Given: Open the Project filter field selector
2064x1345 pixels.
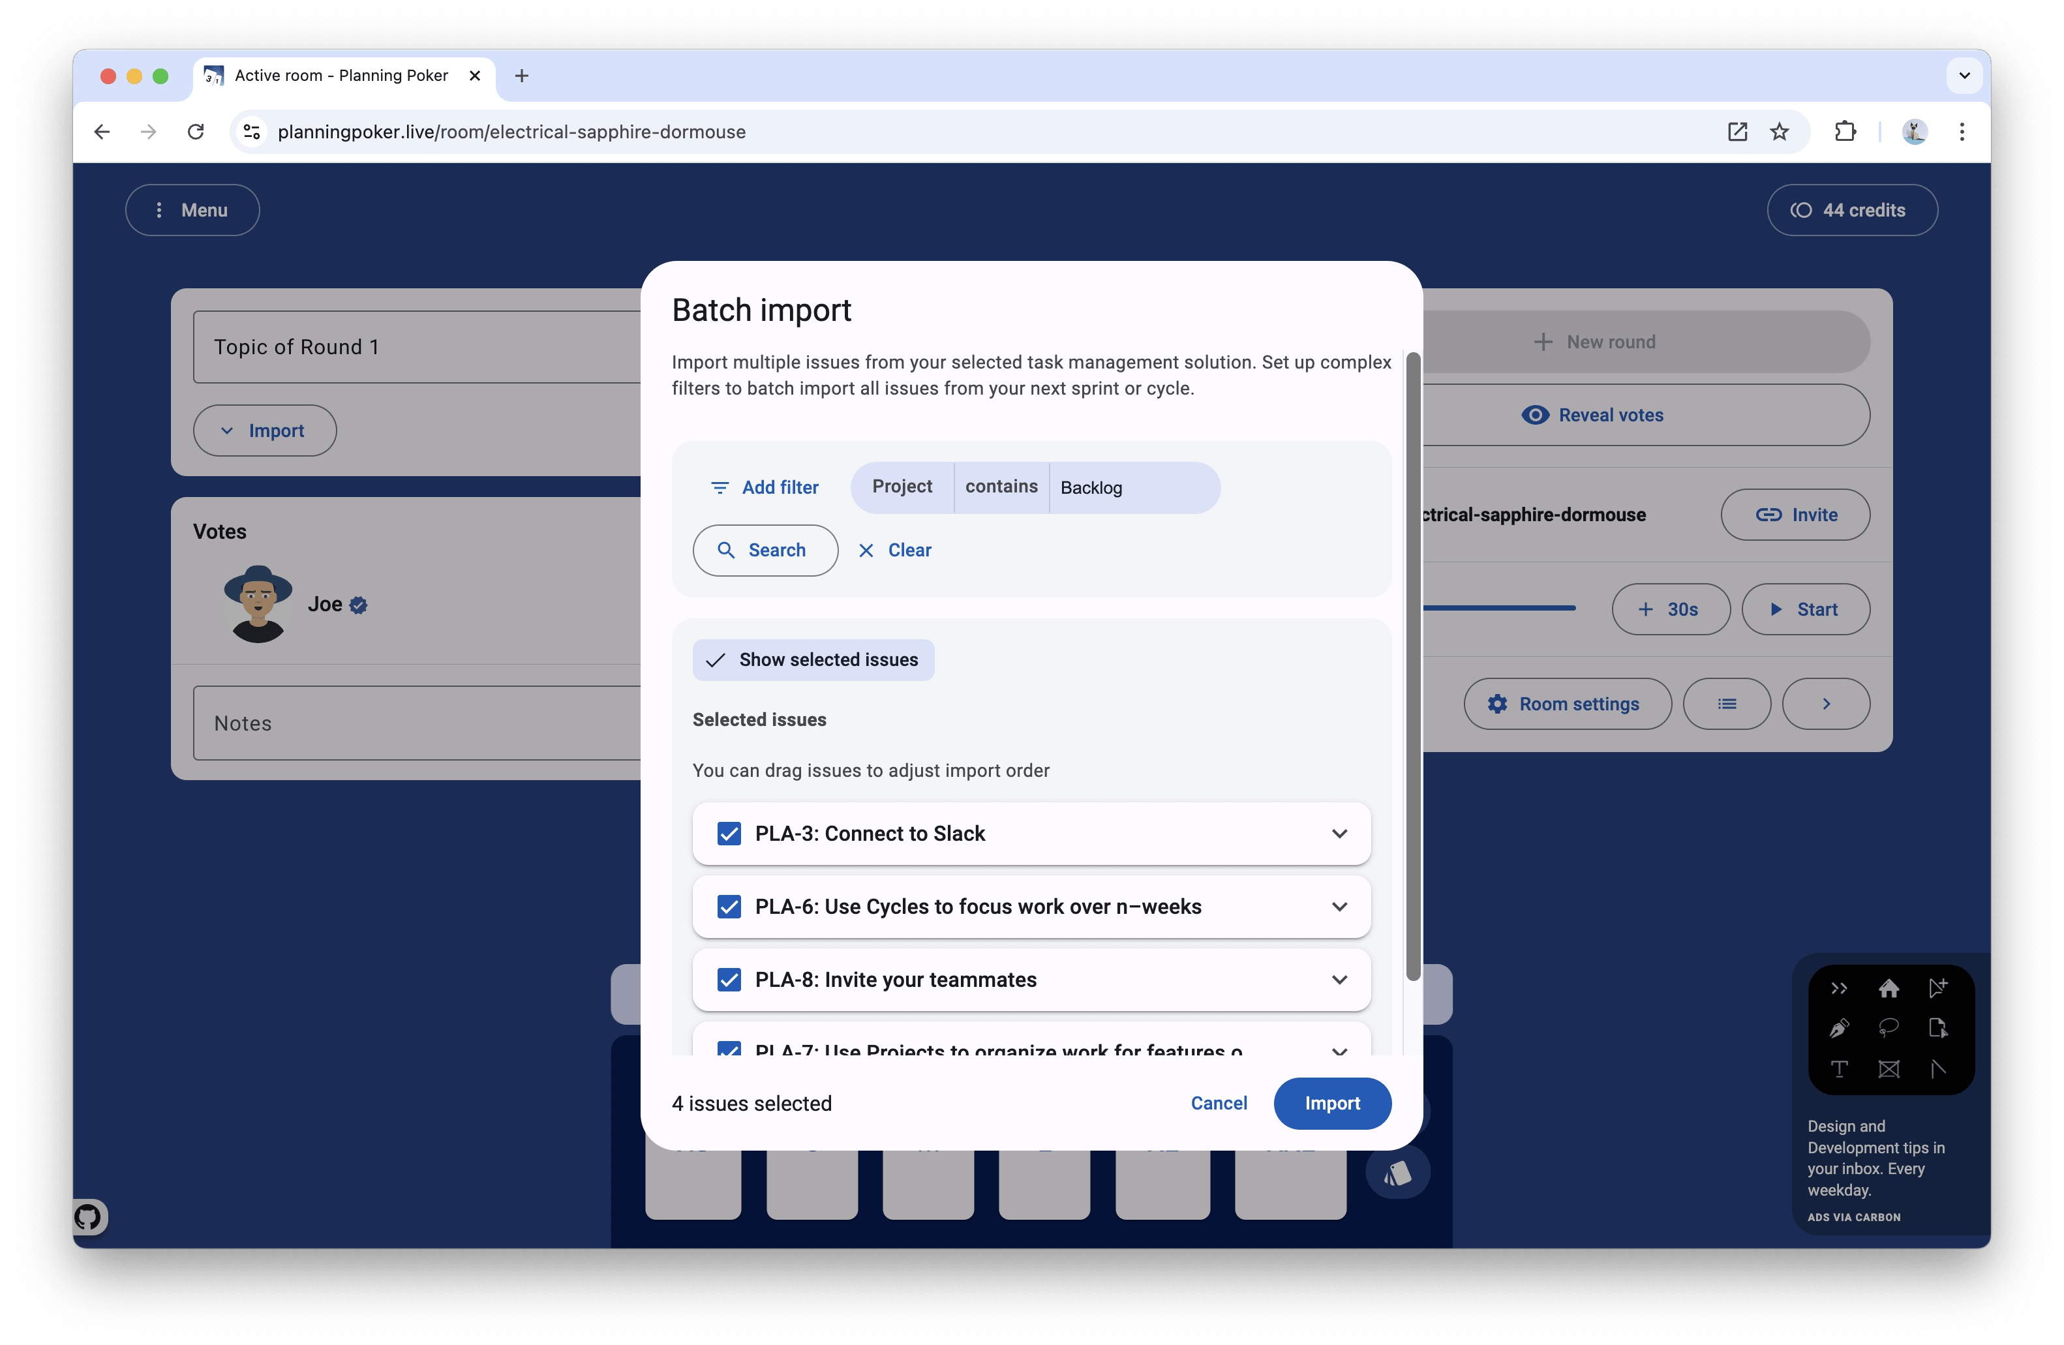Looking at the screenshot, I should pos(902,487).
